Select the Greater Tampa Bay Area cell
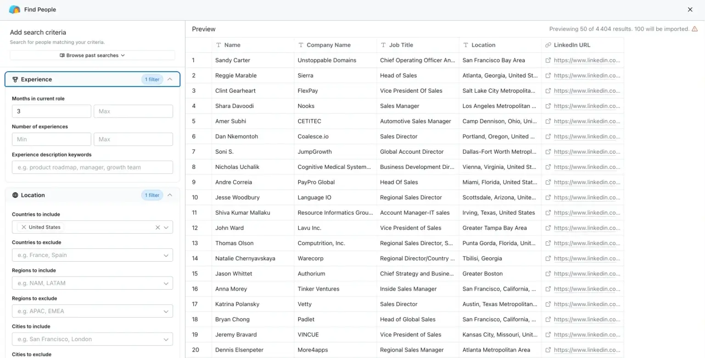The image size is (705, 358). coord(500,228)
